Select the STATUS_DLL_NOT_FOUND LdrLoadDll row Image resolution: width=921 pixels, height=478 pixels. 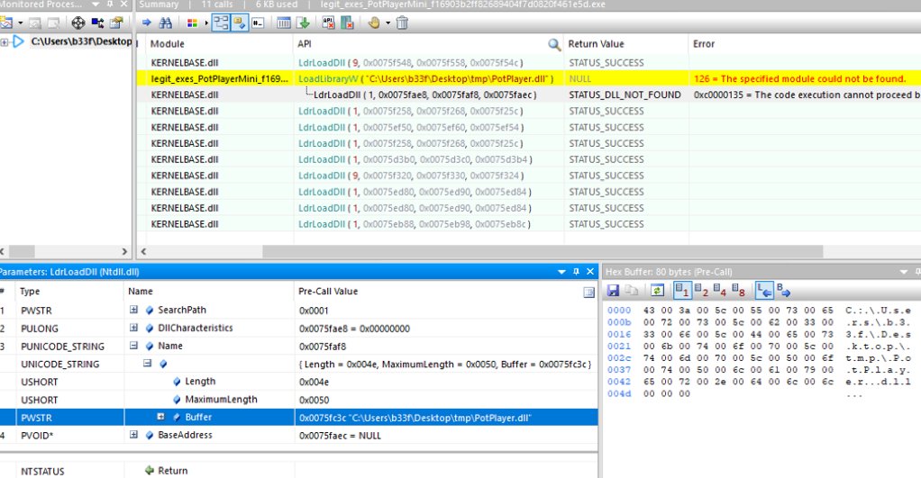coord(529,95)
